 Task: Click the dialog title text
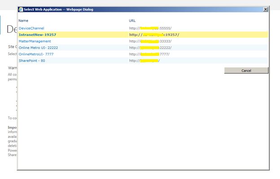(58, 9)
